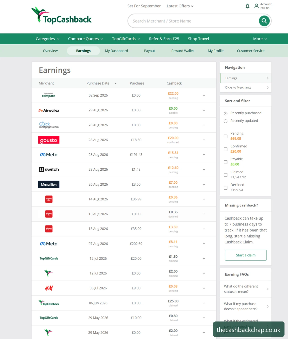Open FAQ What do the different statuses mean
Image resolution: width=288 pixels, height=339 pixels.
(246, 289)
